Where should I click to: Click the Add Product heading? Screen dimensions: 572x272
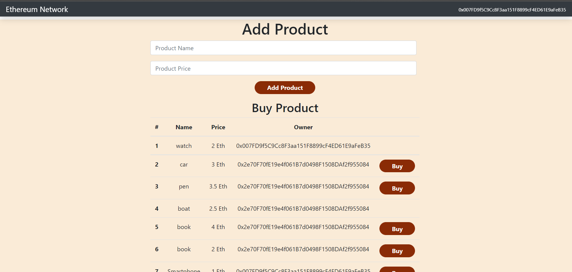click(285, 29)
